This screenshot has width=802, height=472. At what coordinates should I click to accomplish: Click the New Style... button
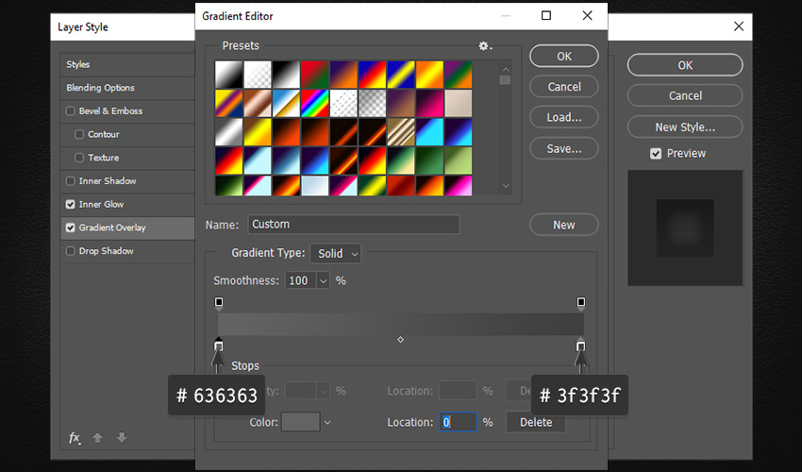(685, 127)
